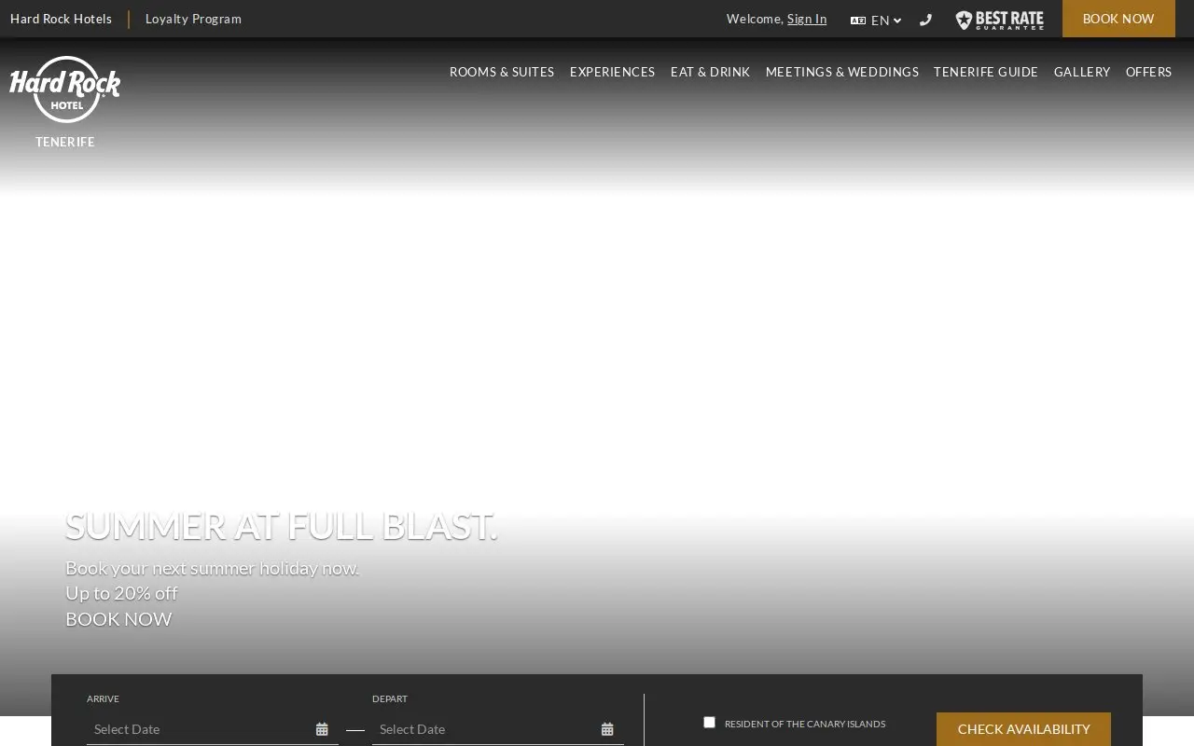Viewport: 1194px width, 746px height.
Task: Open the Gallery page
Action: (x=1082, y=72)
